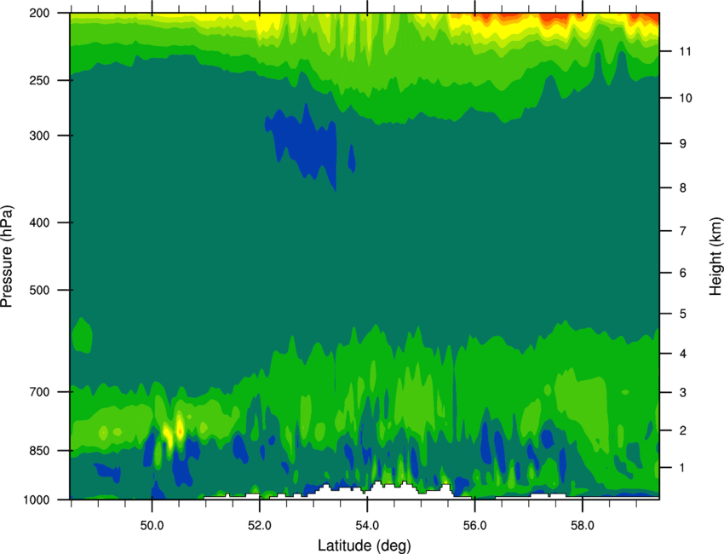Pick the 5 km height label

click(683, 314)
